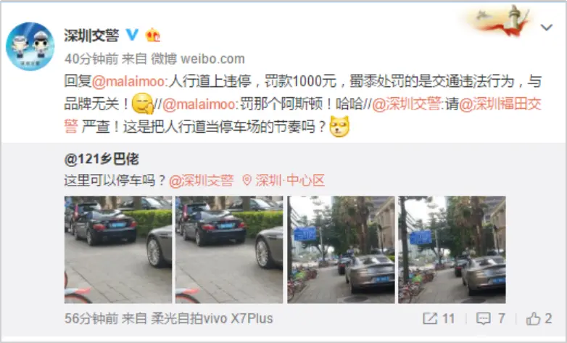The width and height of the screenshot is (567, 343).
Task: Open the second photo of parked cars
Action: (x=229, y=249)
